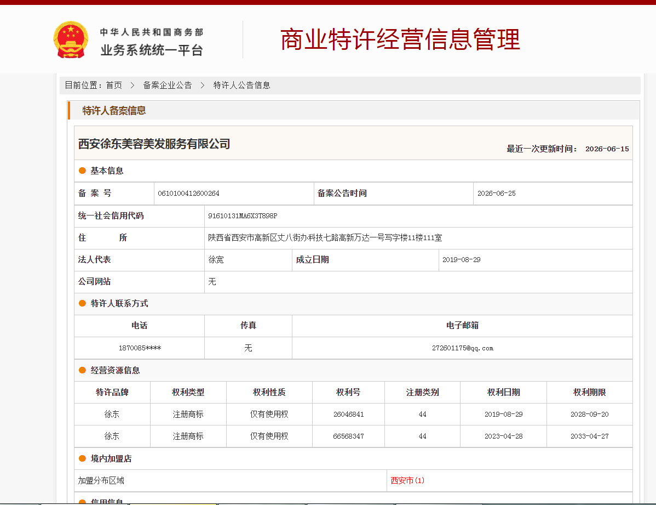Go to 备案企业公告 breadcrumb
This screenshot has height=505, width=656.
pyautogui.click(x=168, y=85)
